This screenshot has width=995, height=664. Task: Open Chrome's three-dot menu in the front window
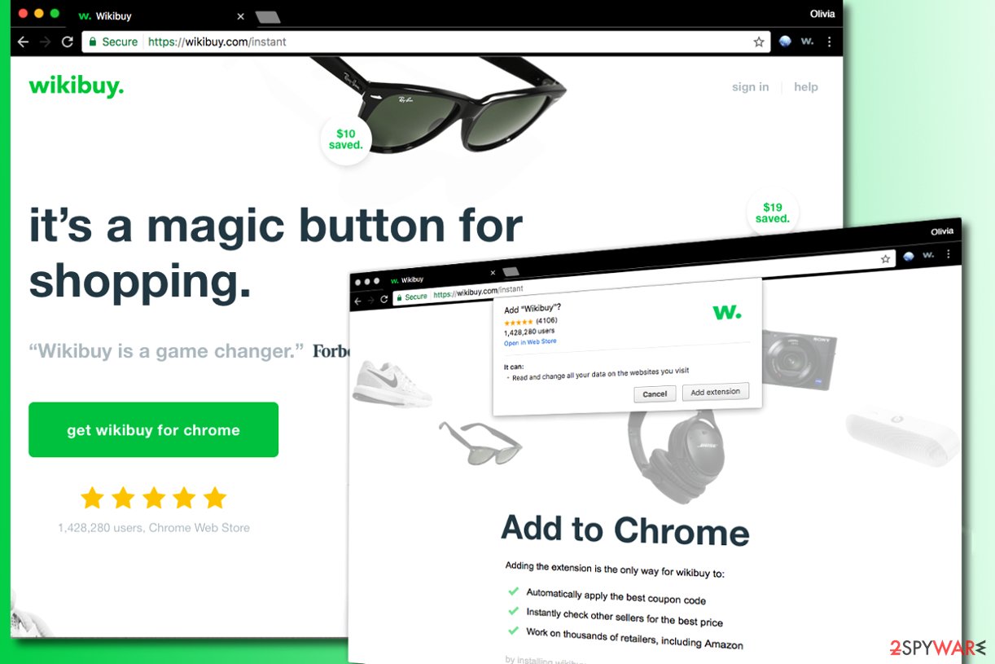(x=949, y=253)
